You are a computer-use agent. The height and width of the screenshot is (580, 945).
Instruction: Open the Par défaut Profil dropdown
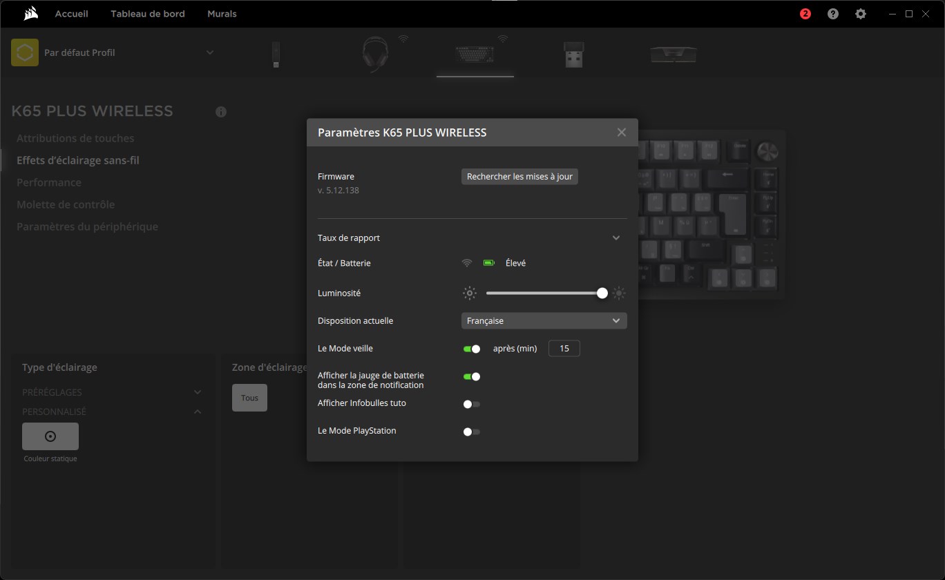point(210,52)
